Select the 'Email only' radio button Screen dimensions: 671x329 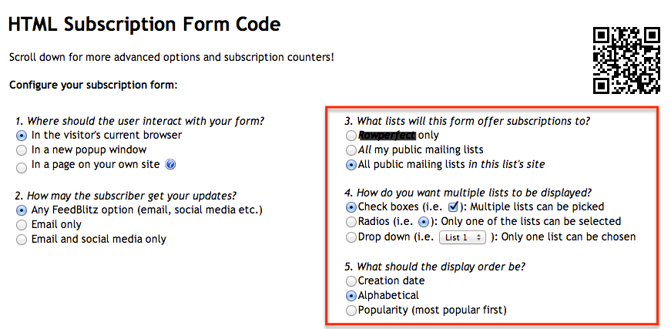tap(22, 224)
